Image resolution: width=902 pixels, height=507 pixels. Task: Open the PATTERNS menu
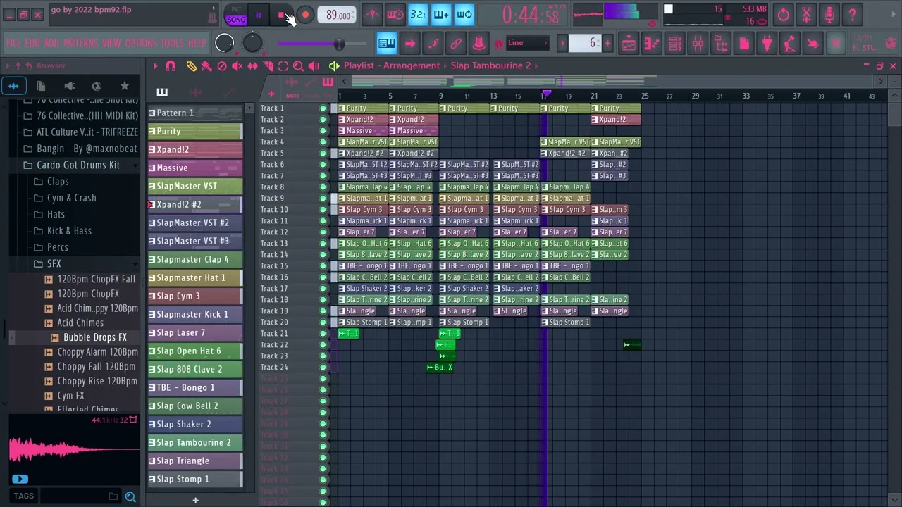(80, 44)
